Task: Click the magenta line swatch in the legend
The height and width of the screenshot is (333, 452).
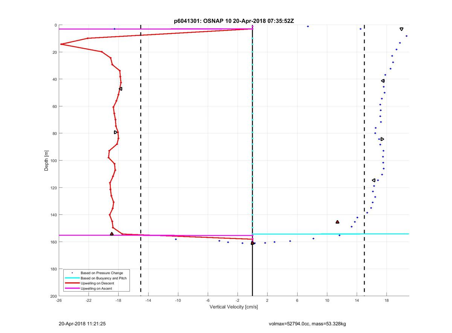Action: pos(72,289)
